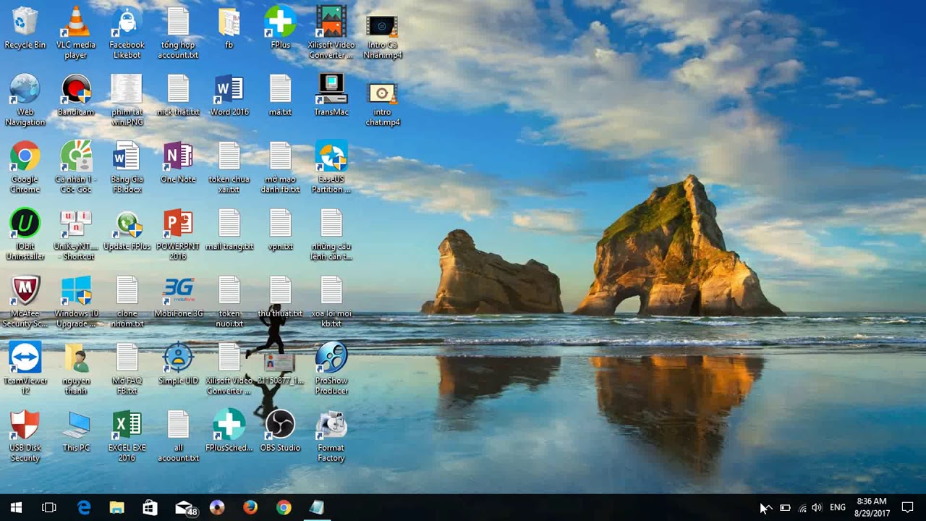This screenshot has height=521, width=926.
Task: Select the xóa lỗi mời kb.txt file
Action: point(331,302)
